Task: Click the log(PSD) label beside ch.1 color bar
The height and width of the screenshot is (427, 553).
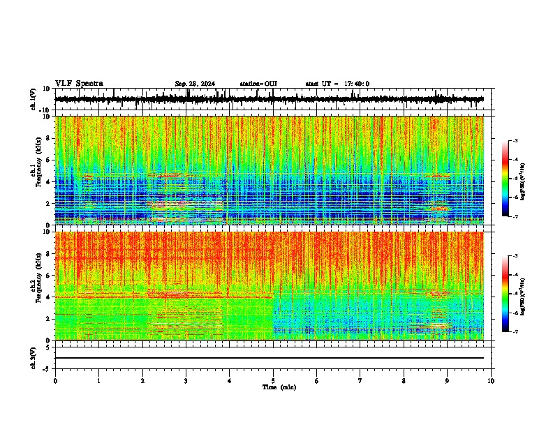Action: 523,182
